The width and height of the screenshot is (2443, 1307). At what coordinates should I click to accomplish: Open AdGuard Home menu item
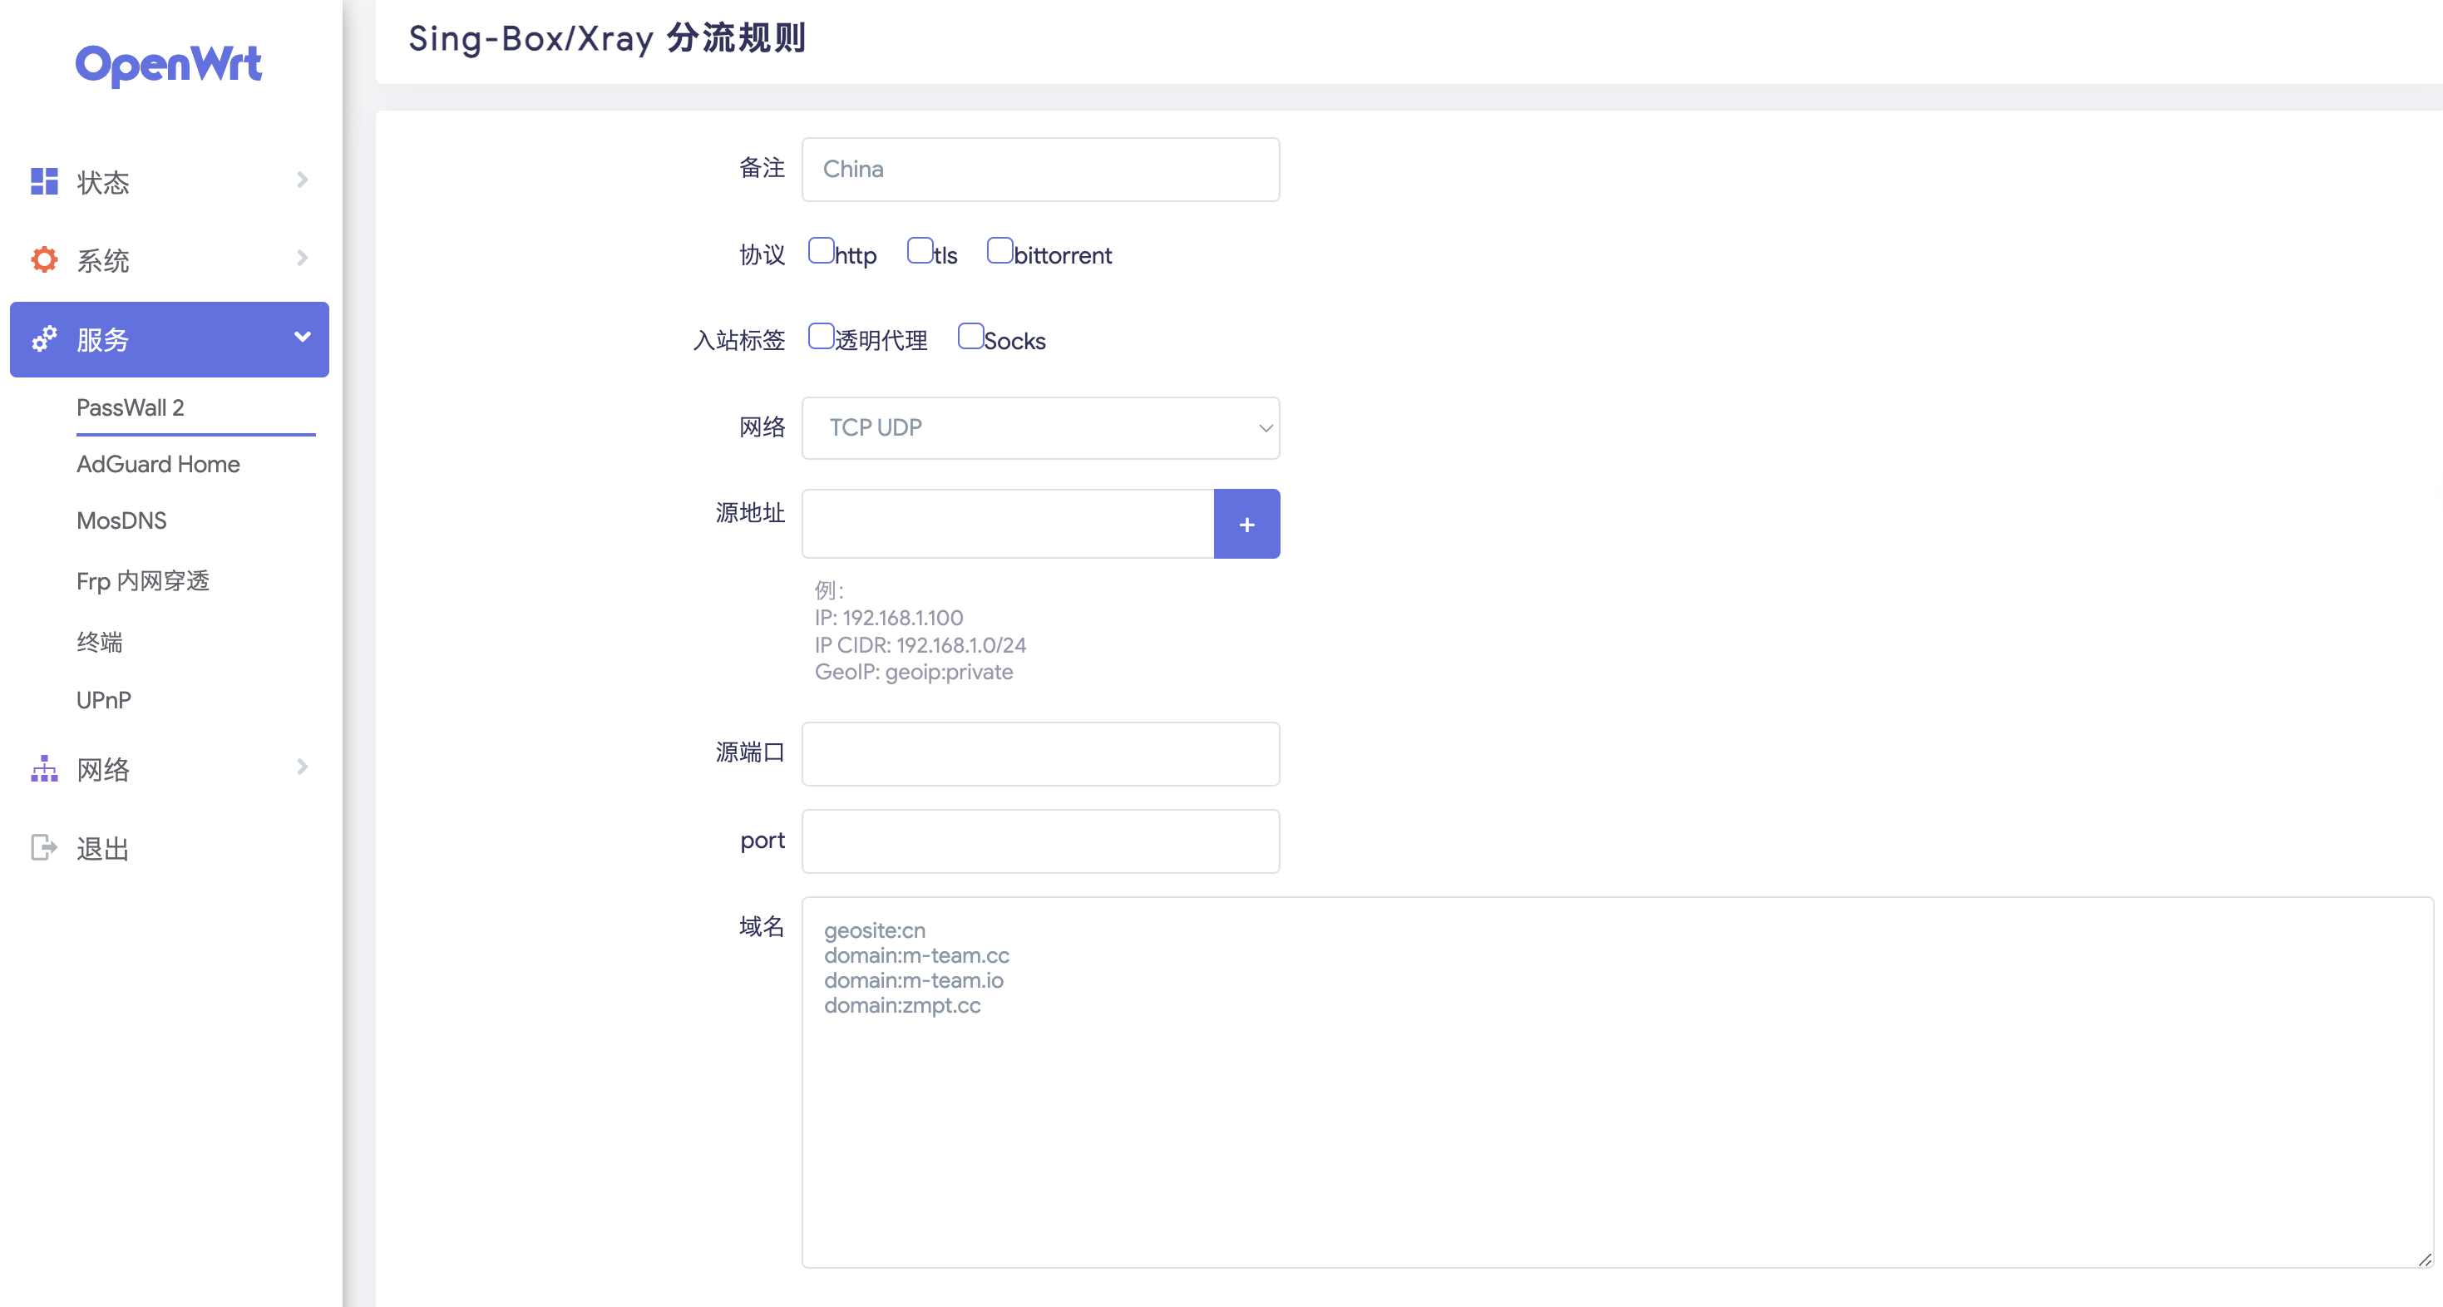(157, 464)
